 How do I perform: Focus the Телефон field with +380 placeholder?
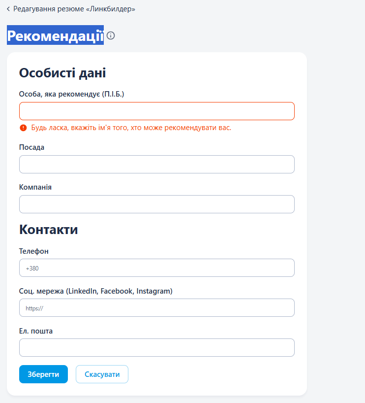coord(156,268)
